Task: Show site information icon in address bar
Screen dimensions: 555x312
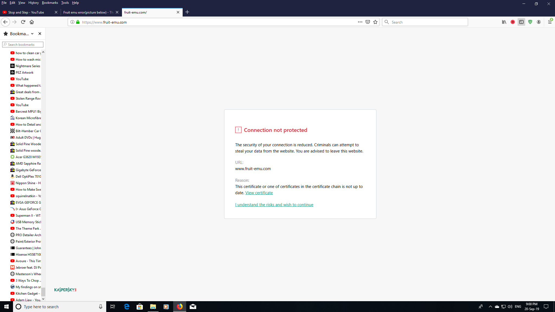Action: pos(72,22)
